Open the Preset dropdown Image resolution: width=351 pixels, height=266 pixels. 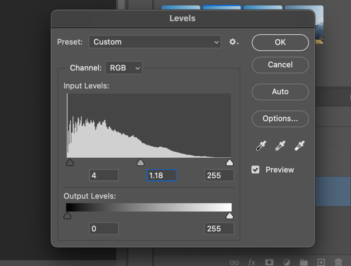click(155, 42)
